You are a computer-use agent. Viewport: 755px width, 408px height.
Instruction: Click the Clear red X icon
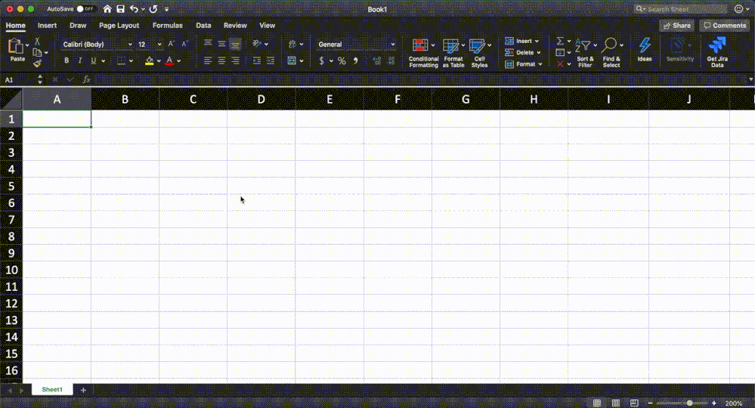click(560, 64)
